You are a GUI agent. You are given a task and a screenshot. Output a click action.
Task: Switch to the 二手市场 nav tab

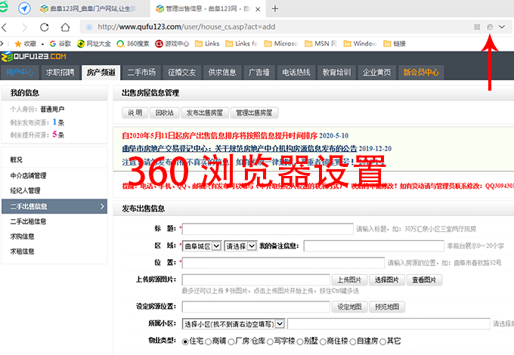pos(141,73)
